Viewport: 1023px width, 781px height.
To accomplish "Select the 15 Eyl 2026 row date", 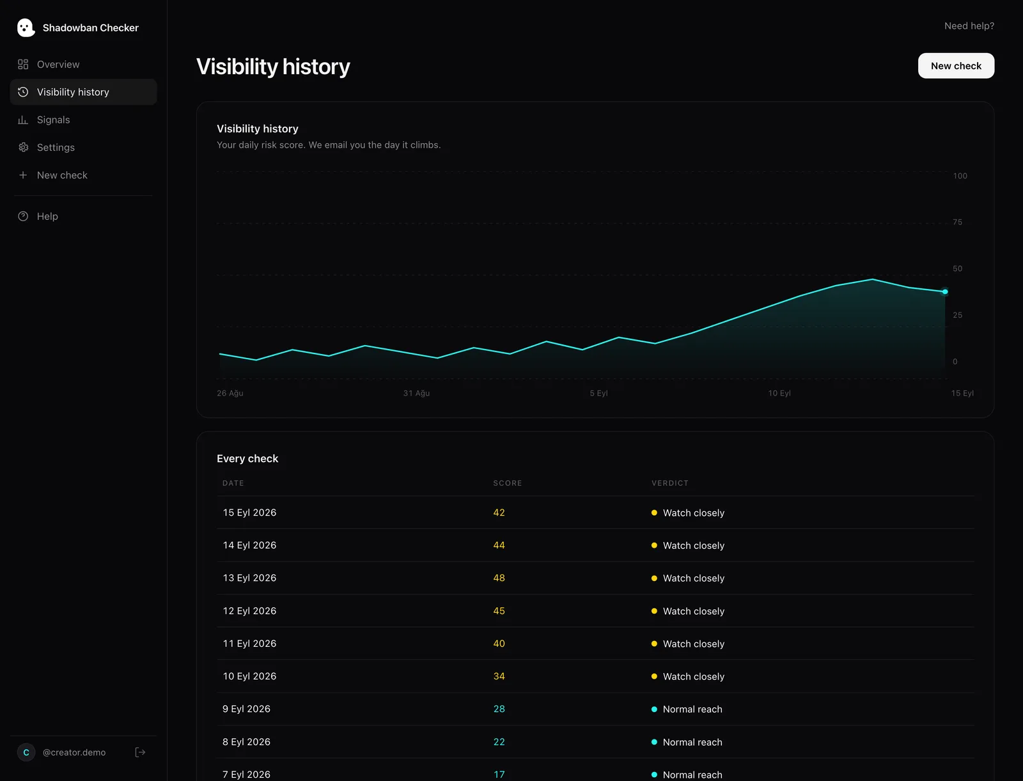I will tap(249, 513).
